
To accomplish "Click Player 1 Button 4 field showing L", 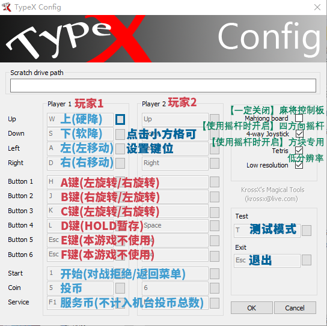I will (x=80, y=226).
